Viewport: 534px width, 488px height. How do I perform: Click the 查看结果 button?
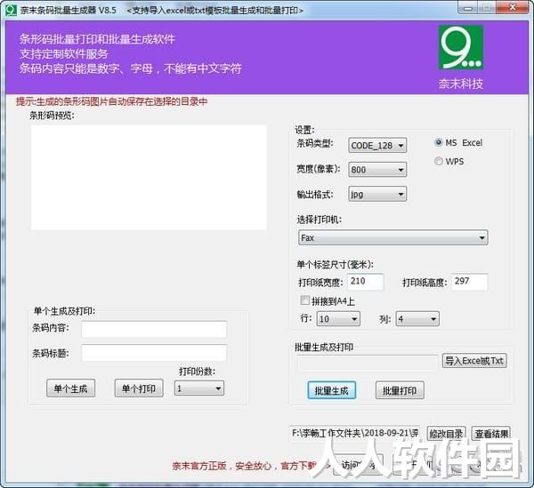[491, 434]
